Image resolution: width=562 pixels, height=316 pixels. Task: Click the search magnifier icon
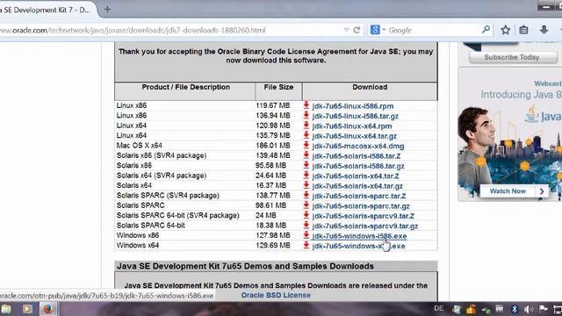(486, 29)
